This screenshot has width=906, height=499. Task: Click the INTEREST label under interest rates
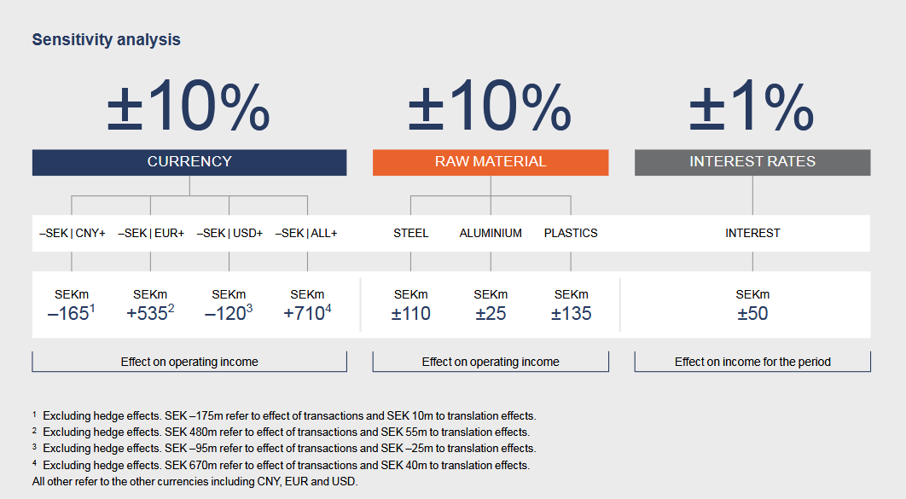(x=752, y=233)
